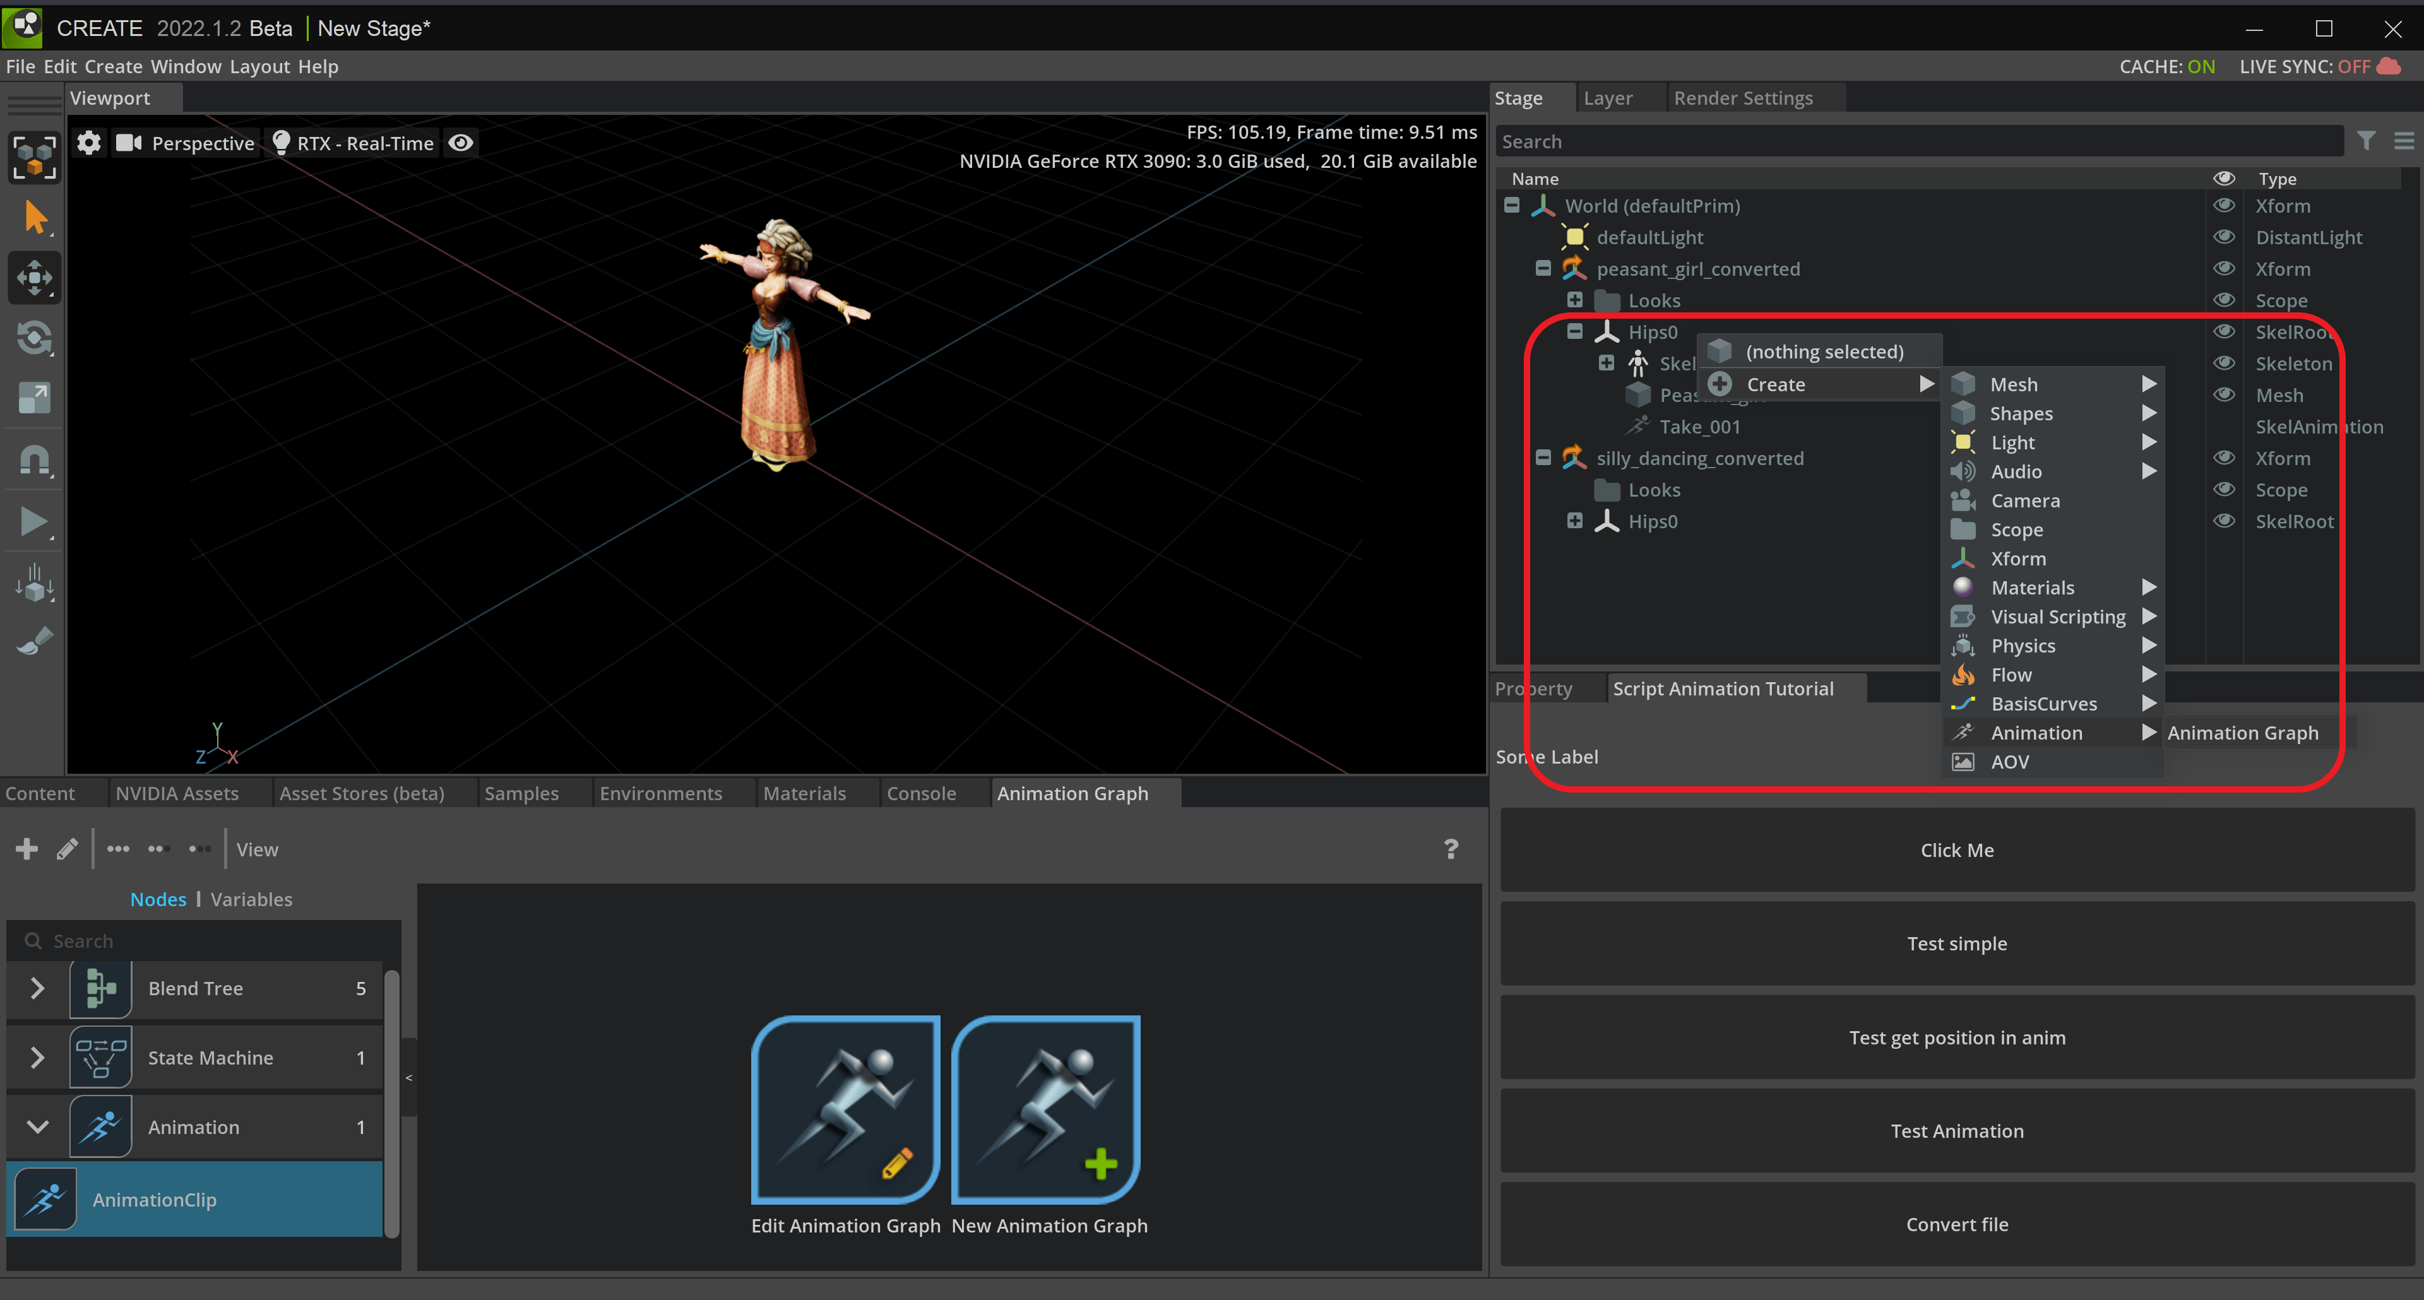Toggle visibility of defaultLight
The image size is (2424, 1300).
tap(2223, 237)
